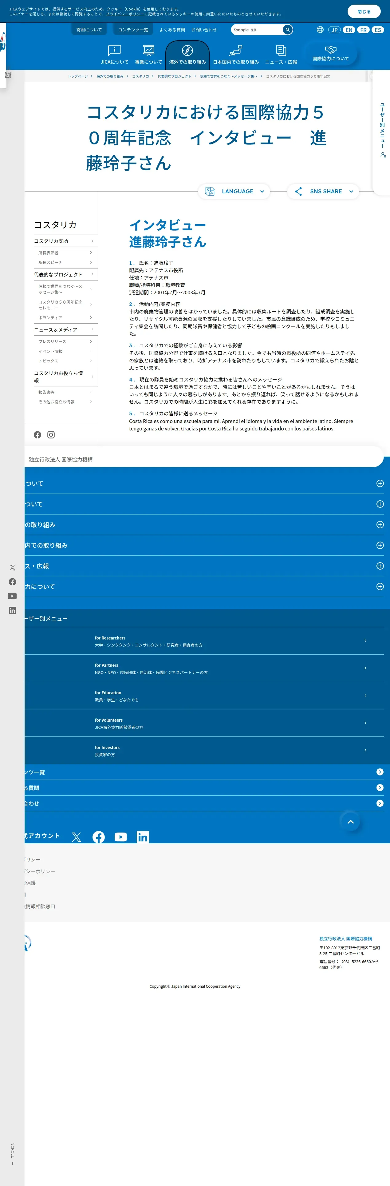Open the LANGUAGE dropdown
This screenshot has width=390, height=1186.
(234, 192)
